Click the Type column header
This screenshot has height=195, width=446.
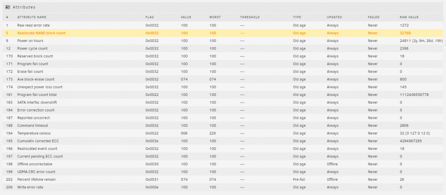(297, 17)
